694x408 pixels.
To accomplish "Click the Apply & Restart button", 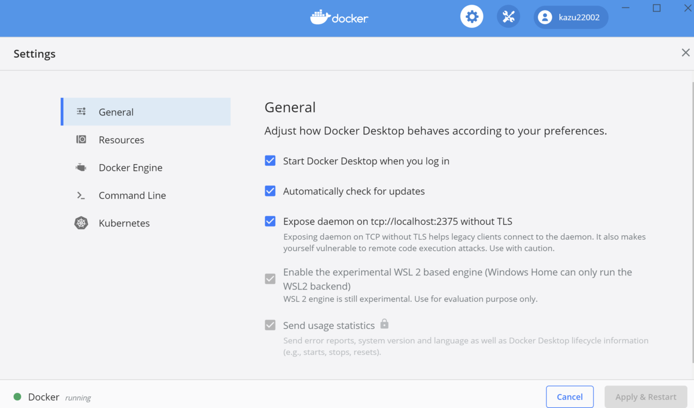I will 645,397.
